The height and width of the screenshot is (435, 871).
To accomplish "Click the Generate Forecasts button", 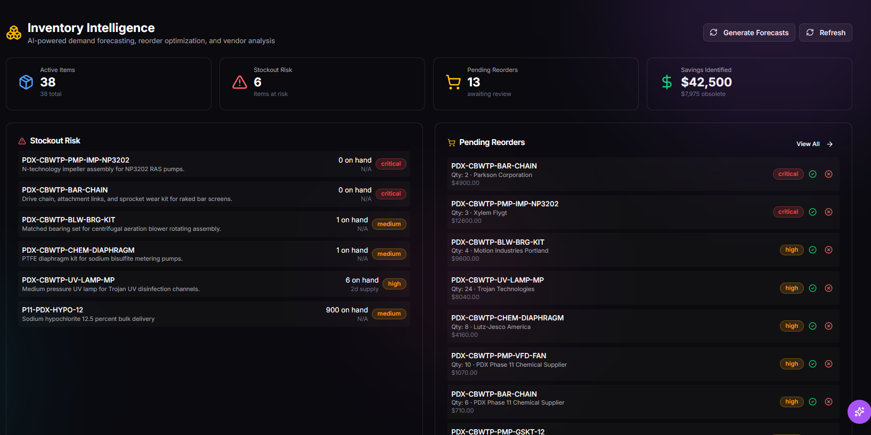I will click(749, 33).
